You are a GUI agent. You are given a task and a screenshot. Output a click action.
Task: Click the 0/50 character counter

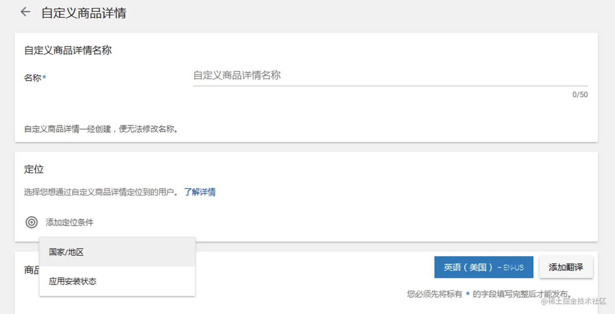point(580,95)
